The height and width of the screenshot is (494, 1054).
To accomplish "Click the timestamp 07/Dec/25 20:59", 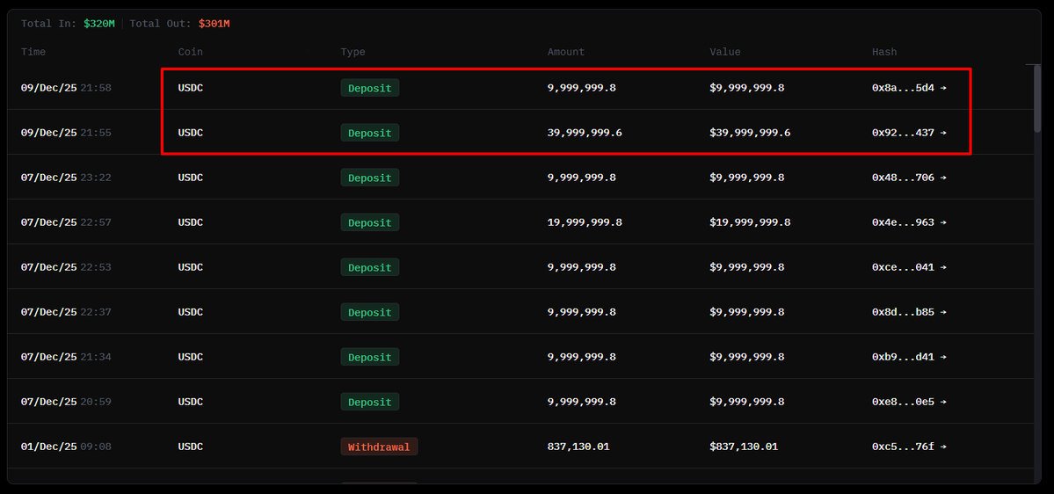I will tap(66, 402).
